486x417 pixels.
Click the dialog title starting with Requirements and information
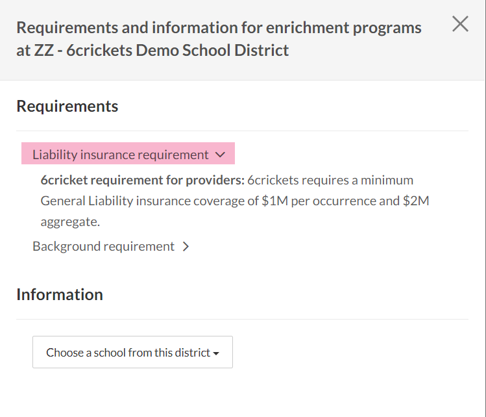click(x=219, y=28)
